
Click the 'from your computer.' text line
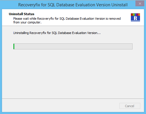coord(27,22)
